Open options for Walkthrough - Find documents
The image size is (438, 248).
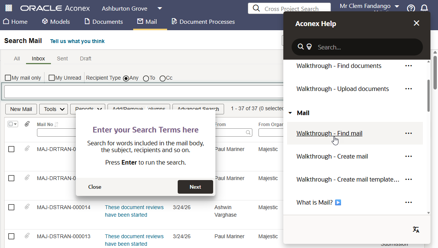tap(408, 66)
